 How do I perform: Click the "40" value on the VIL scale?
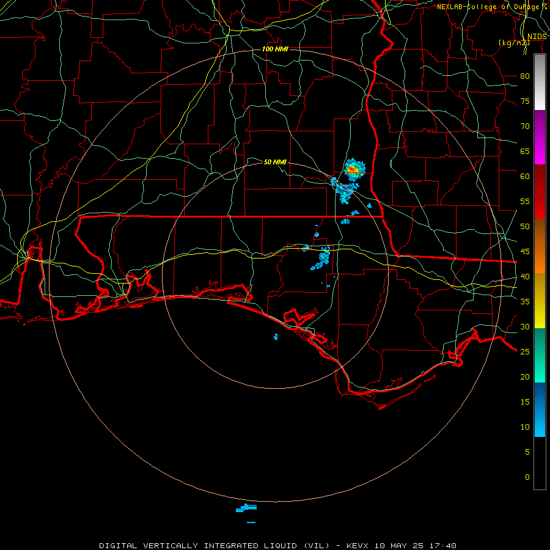click(525, 277)
